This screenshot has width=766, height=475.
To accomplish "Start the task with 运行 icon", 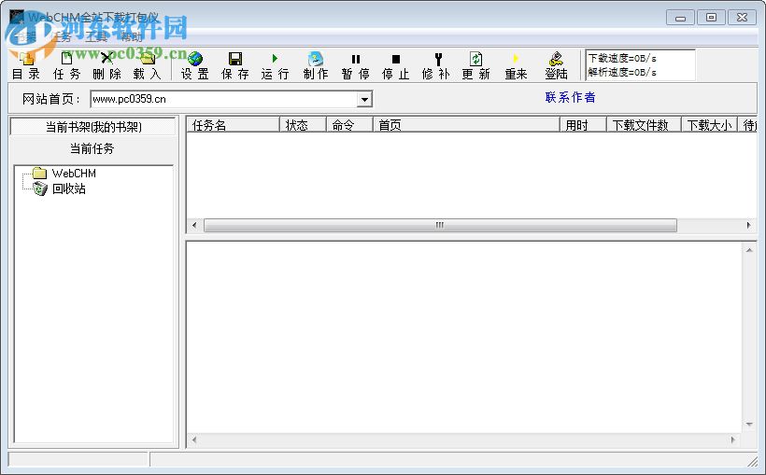I will [275, 66].
